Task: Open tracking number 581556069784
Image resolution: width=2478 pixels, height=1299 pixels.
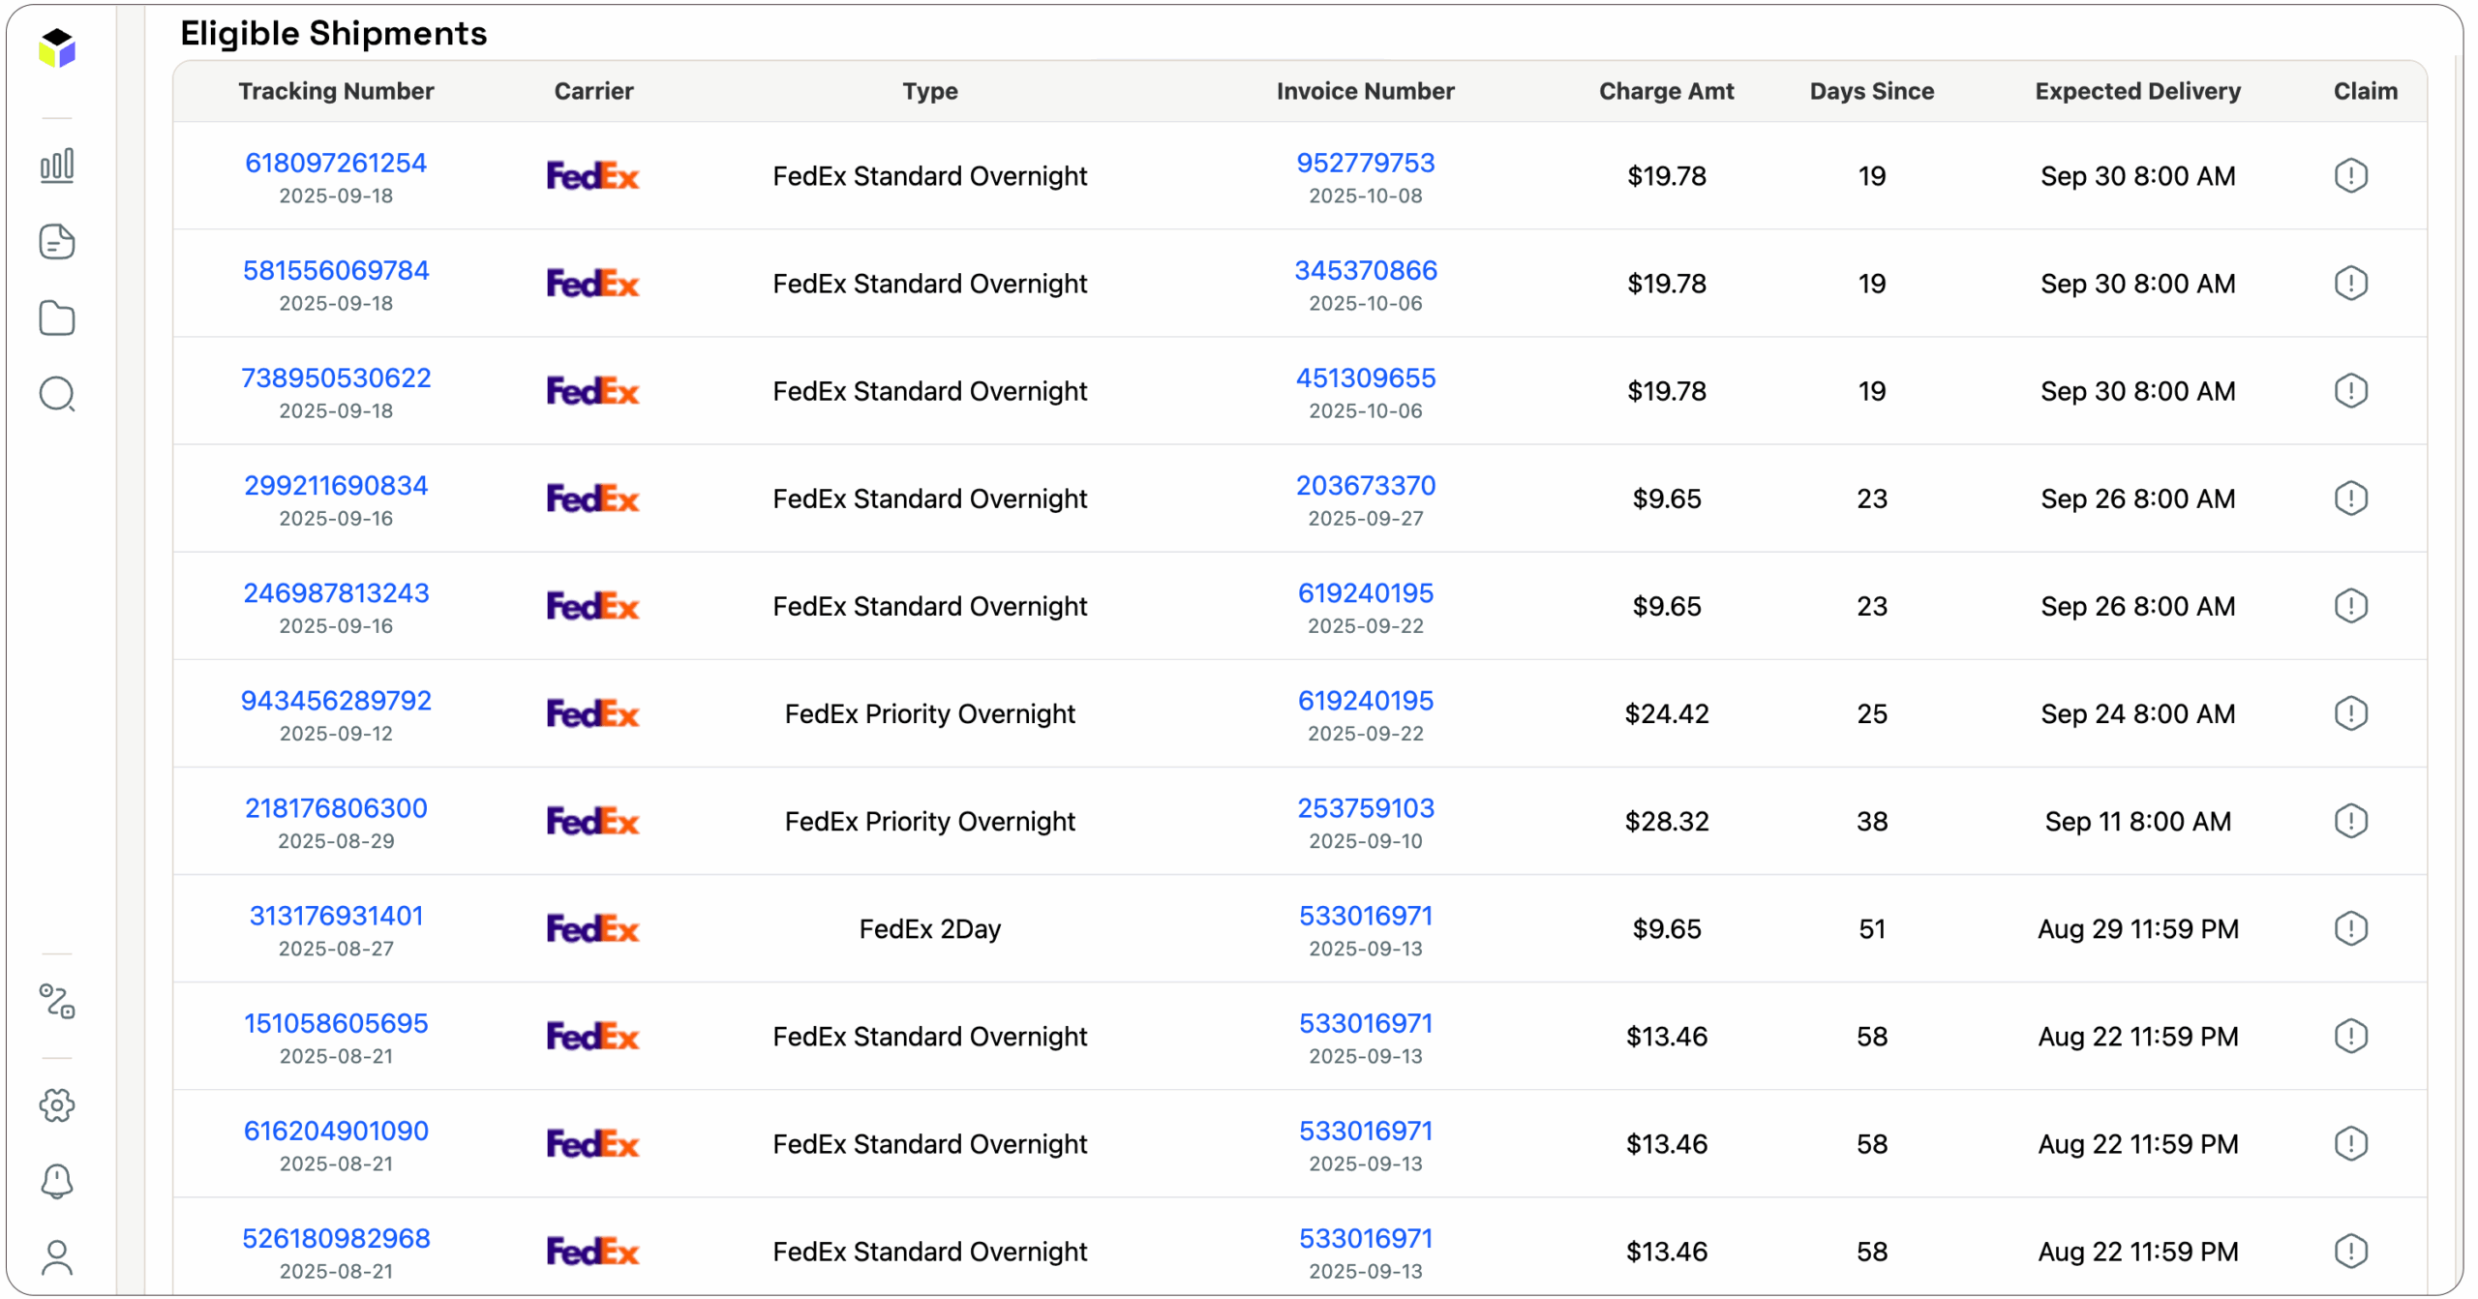Action: [336, 271]
